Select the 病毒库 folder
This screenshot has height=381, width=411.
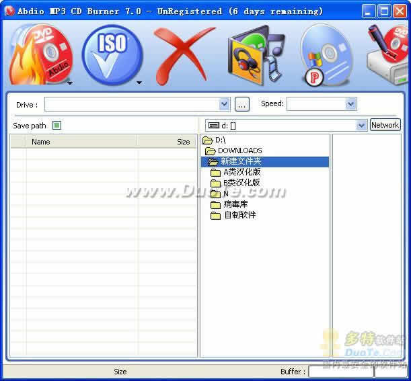point(235,204)
